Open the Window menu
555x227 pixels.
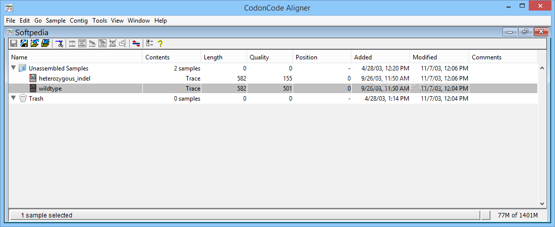(139, 21)
